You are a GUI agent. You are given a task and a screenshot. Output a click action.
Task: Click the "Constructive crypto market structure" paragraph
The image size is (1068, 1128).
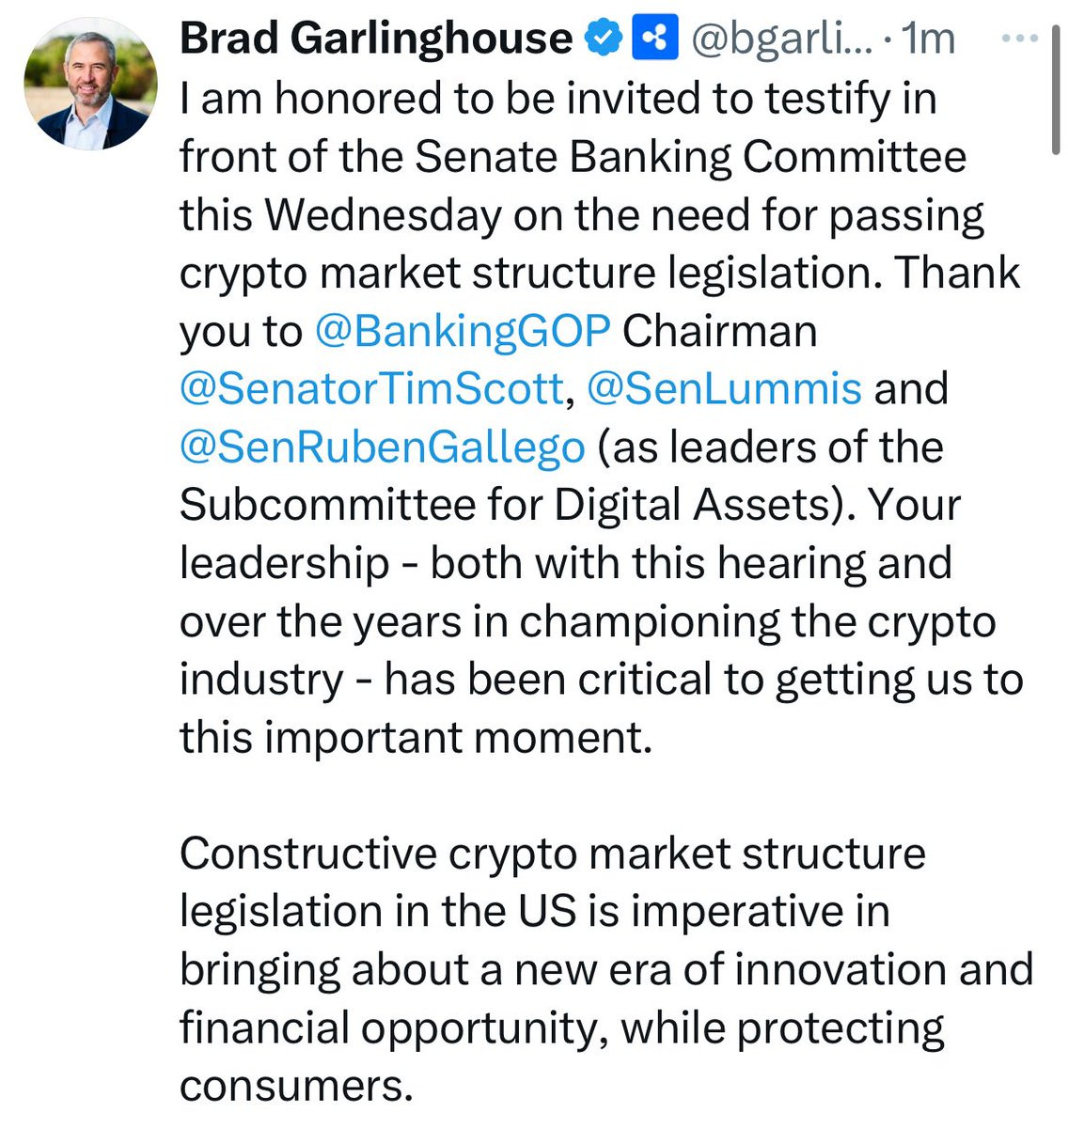click(x=553, y=854)
